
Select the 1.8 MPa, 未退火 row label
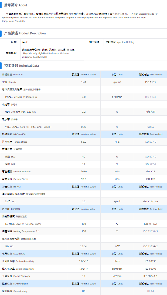(23, 224)
